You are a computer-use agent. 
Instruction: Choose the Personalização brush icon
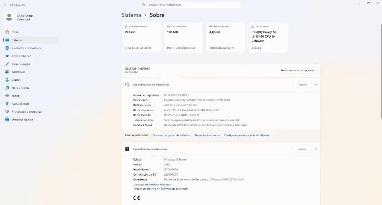pyautogui.click(x=7, y=64)
